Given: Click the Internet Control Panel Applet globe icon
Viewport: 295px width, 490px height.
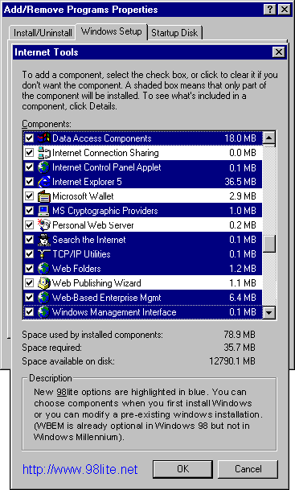Looking at the screenshot, I should pyautogui.click(x=43, y=167).
